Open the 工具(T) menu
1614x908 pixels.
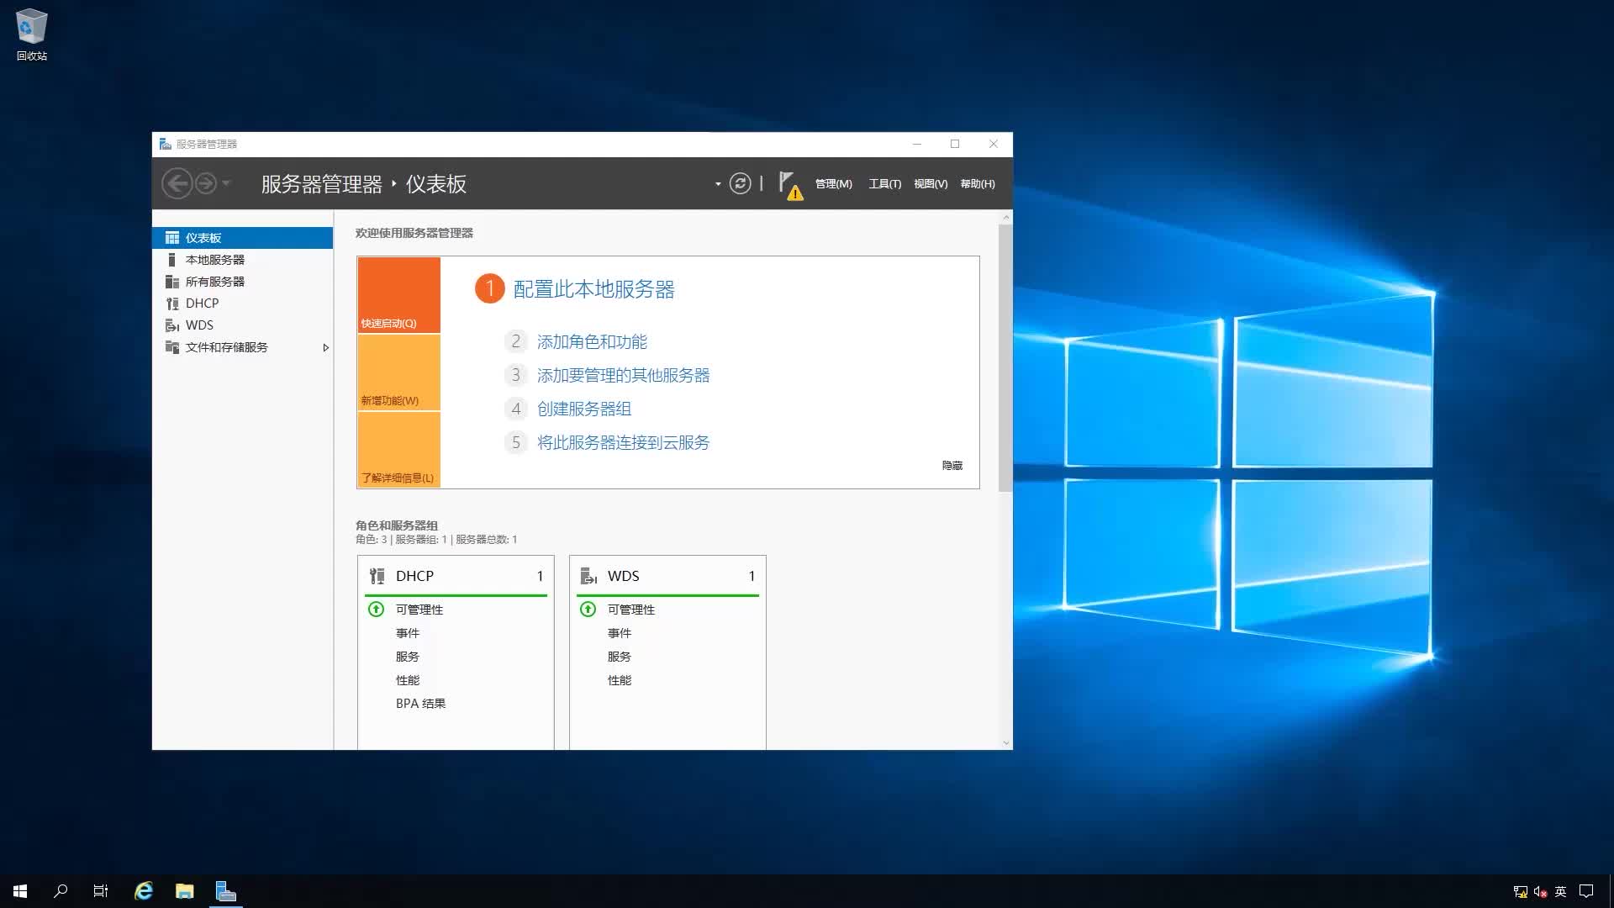pos(884,183)
